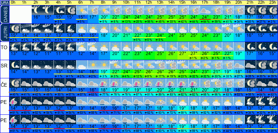
Task: Select the 64 % precipitation for DANES at 17h
Action: [x=205, y=21]
